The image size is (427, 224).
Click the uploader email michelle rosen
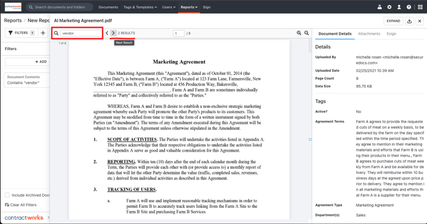390,60
